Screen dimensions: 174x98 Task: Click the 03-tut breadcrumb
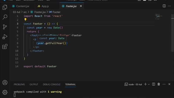coord(17,12)
